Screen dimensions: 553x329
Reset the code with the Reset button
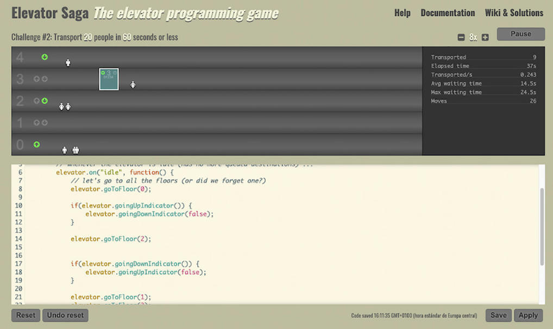[x=26, y=315]
